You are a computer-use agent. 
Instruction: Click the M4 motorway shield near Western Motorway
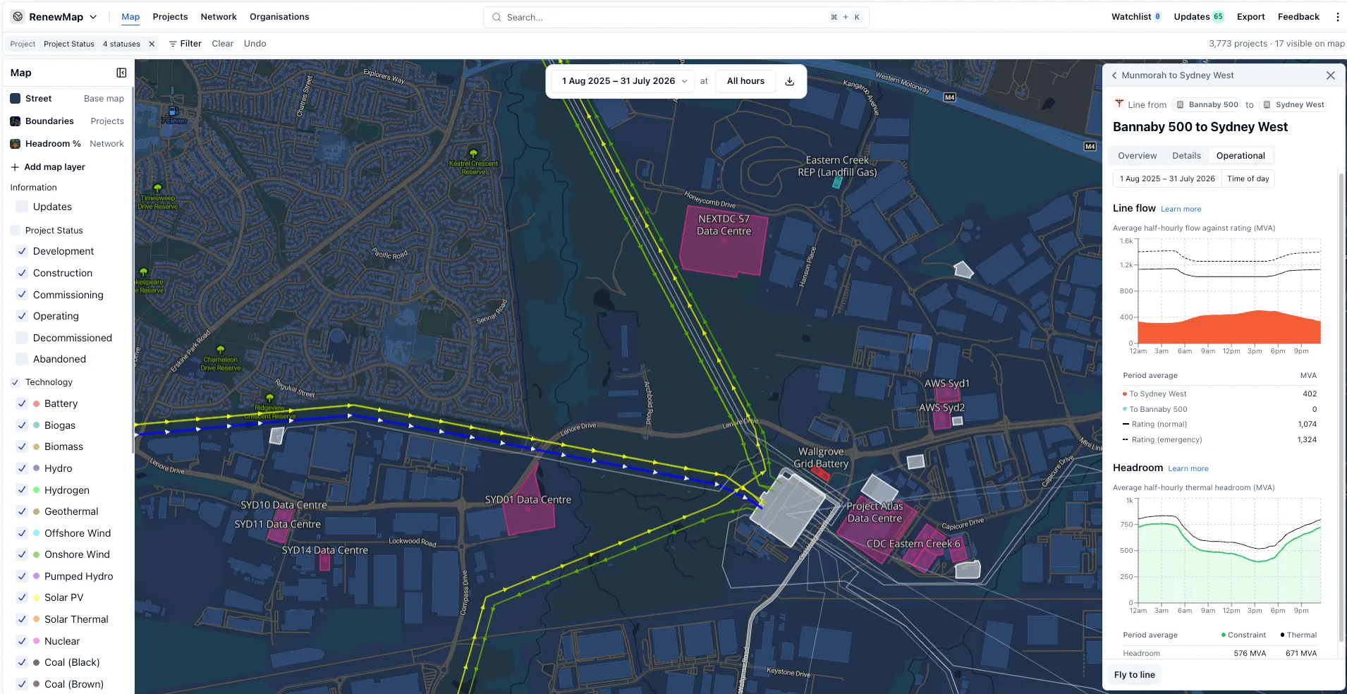tap(950, 97)
